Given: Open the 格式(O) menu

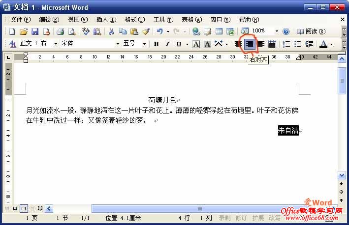Looking at the screenshot, I should point(135,20).
